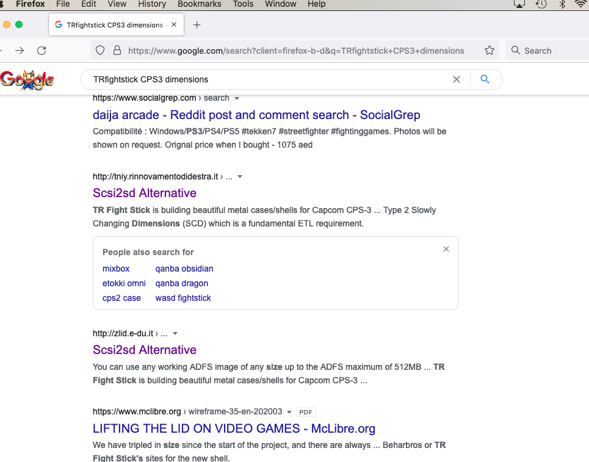Click the green window zoom button
This screenshot has width=589, height=462.
(19, 25)
